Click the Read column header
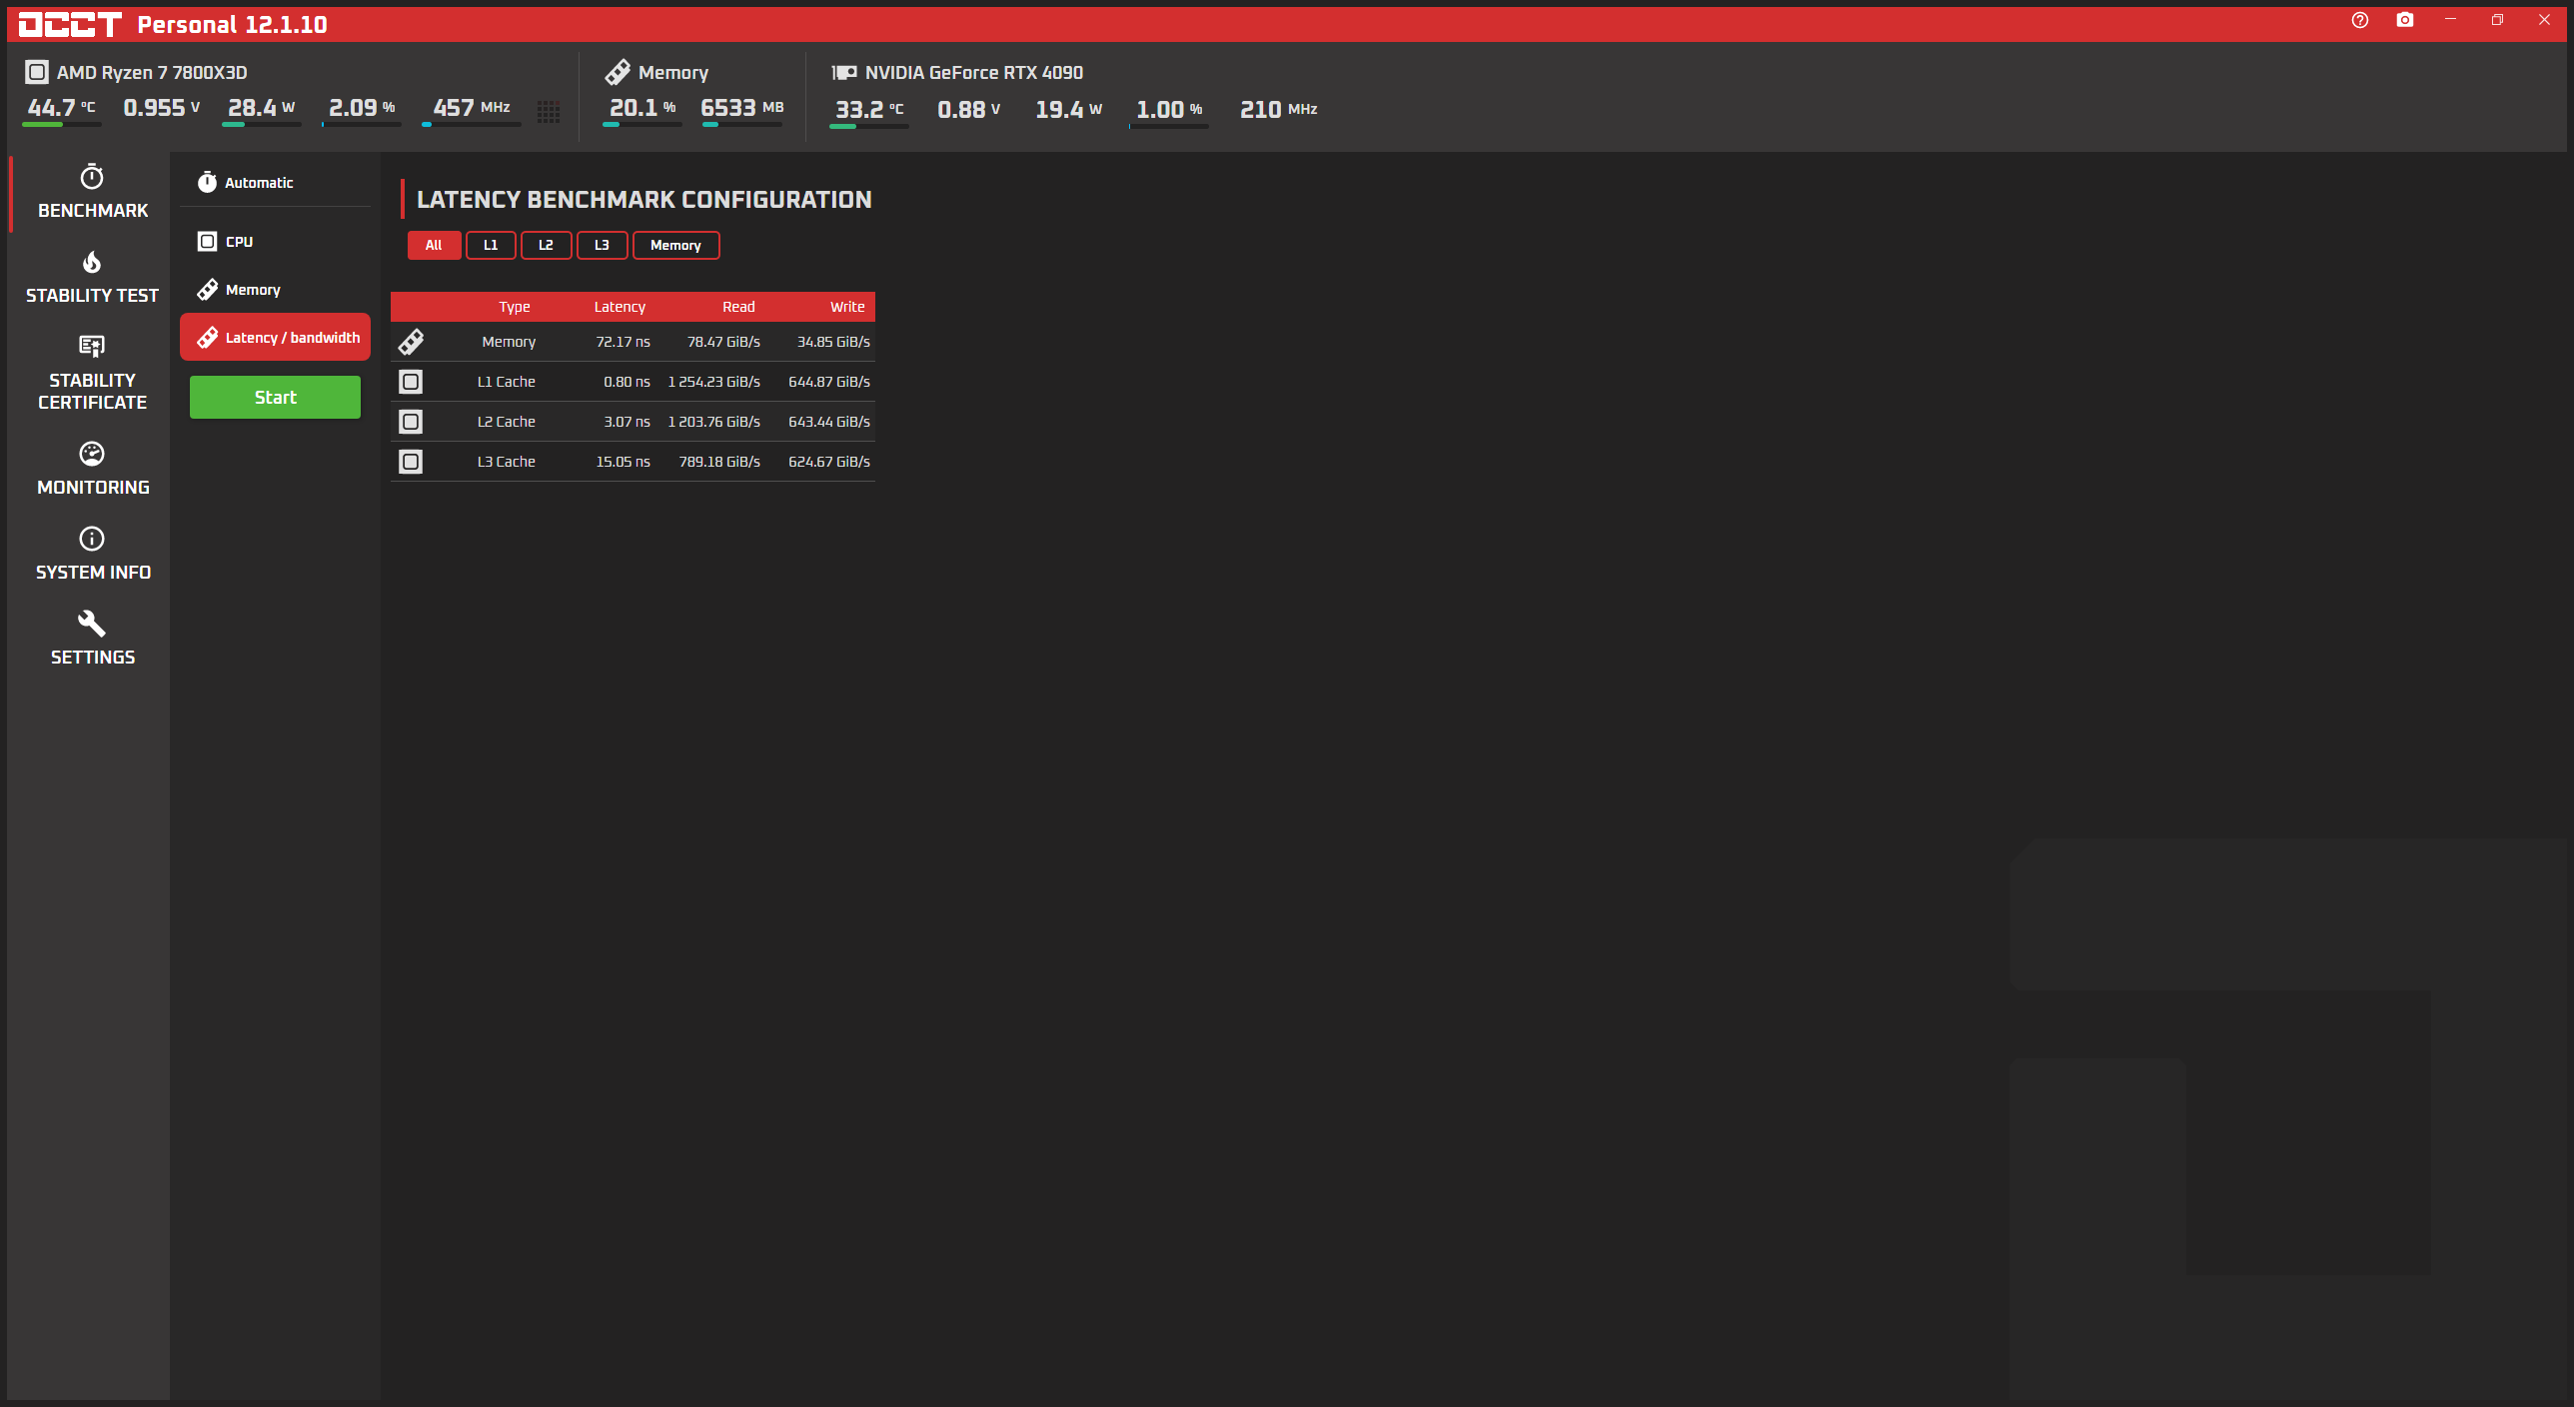Viewport: 2574px width, 1407px height. [738, 307]
